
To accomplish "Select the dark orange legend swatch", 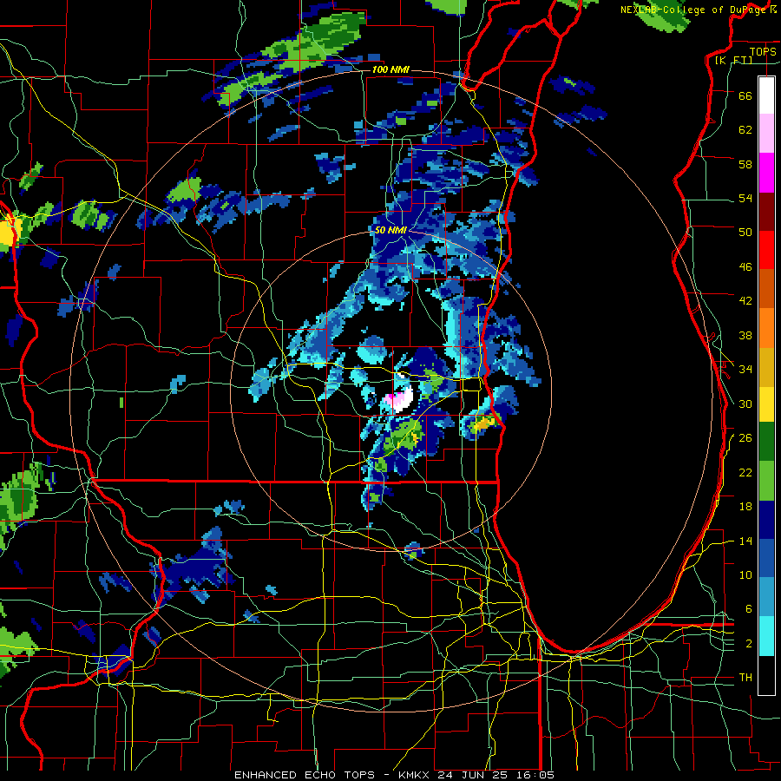I will [766, 289].
